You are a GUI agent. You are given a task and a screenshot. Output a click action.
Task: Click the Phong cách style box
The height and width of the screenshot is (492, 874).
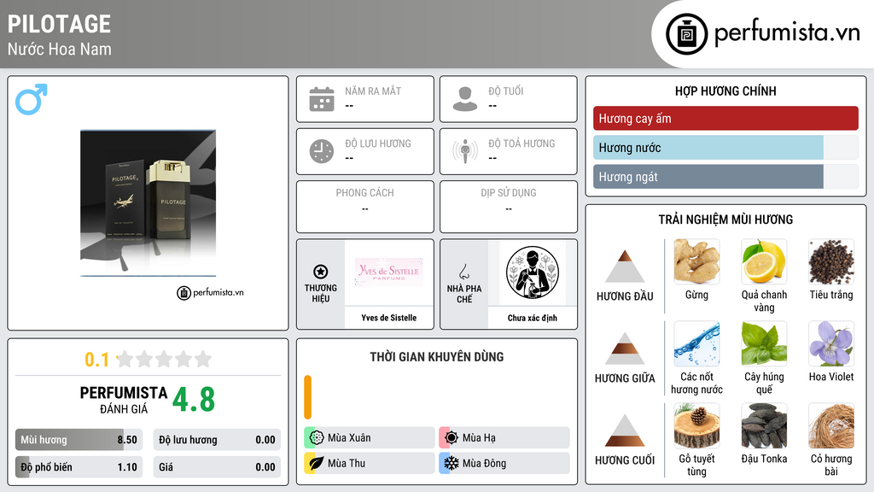[x=365, y=207]
